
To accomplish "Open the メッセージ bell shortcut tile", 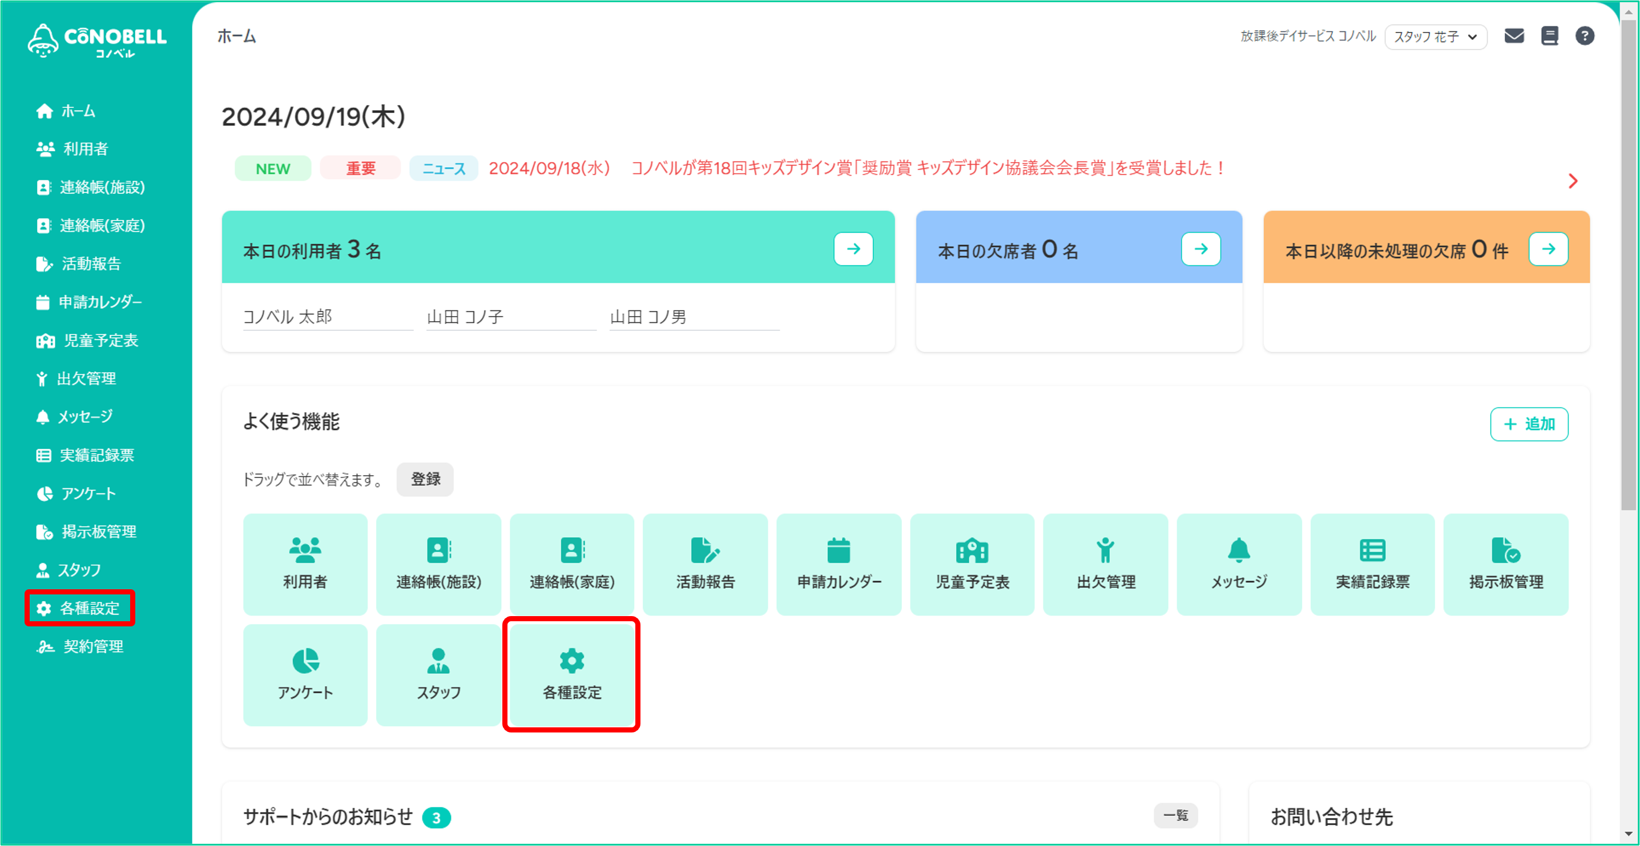I will click(x=1239, y=564).
